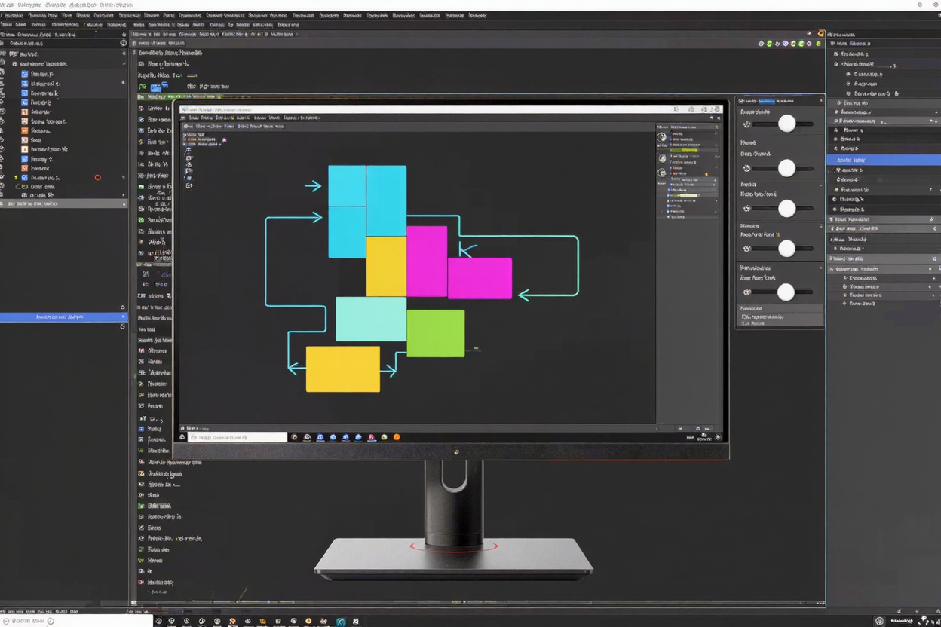The width and height of the screenshot is (941, 627).
Task: Click the purple circle in the colored status icon row
Action: [786, 44]
